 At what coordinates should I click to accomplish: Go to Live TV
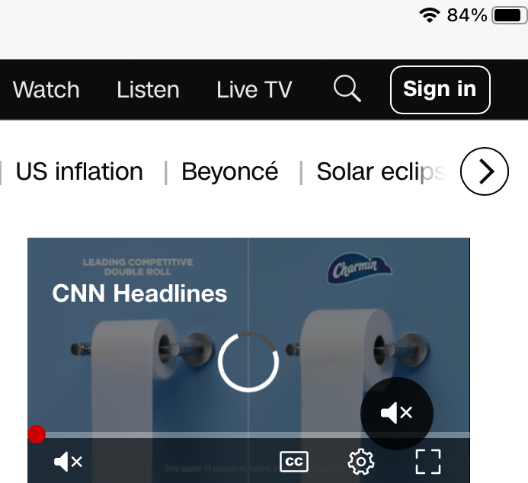click(x=254, y=90)
